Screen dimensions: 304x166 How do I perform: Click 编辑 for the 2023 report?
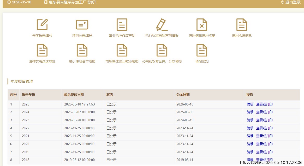pyautogui.click(x=250, y=120)
